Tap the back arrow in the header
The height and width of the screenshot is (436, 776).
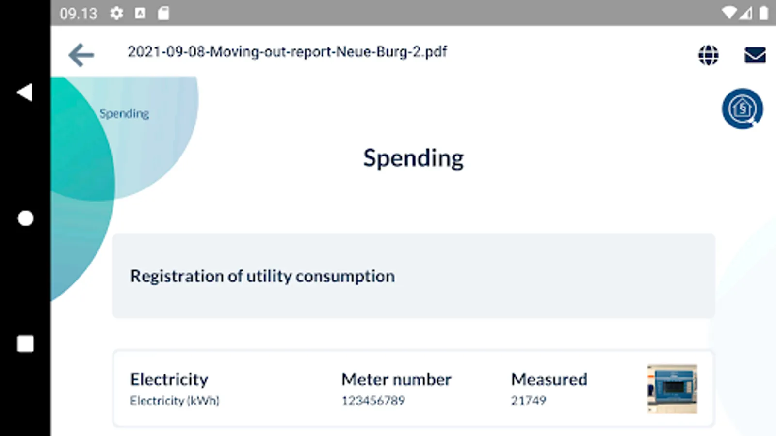[x=81, y=54]
